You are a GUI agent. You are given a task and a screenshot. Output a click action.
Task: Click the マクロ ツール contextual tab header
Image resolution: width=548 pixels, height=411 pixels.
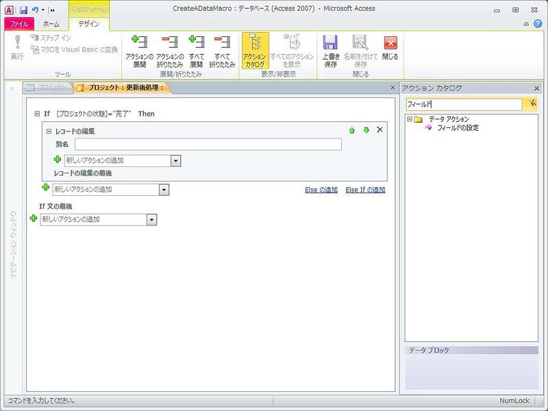pos(89,9)
